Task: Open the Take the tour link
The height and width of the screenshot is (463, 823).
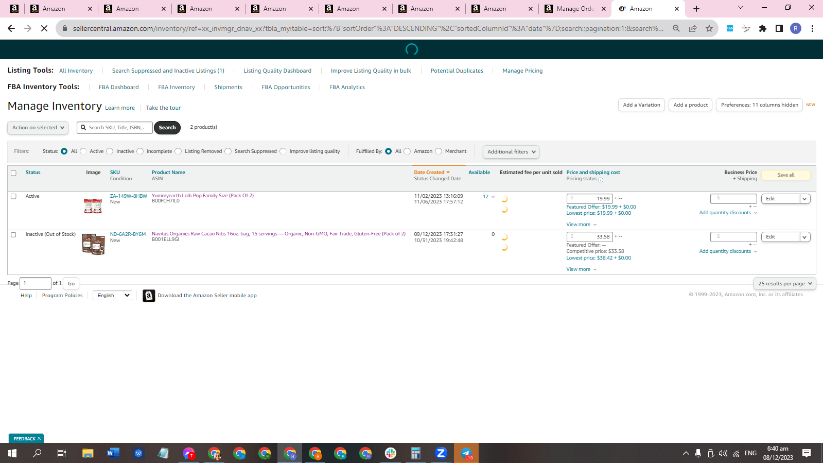Action: [163, 108]
